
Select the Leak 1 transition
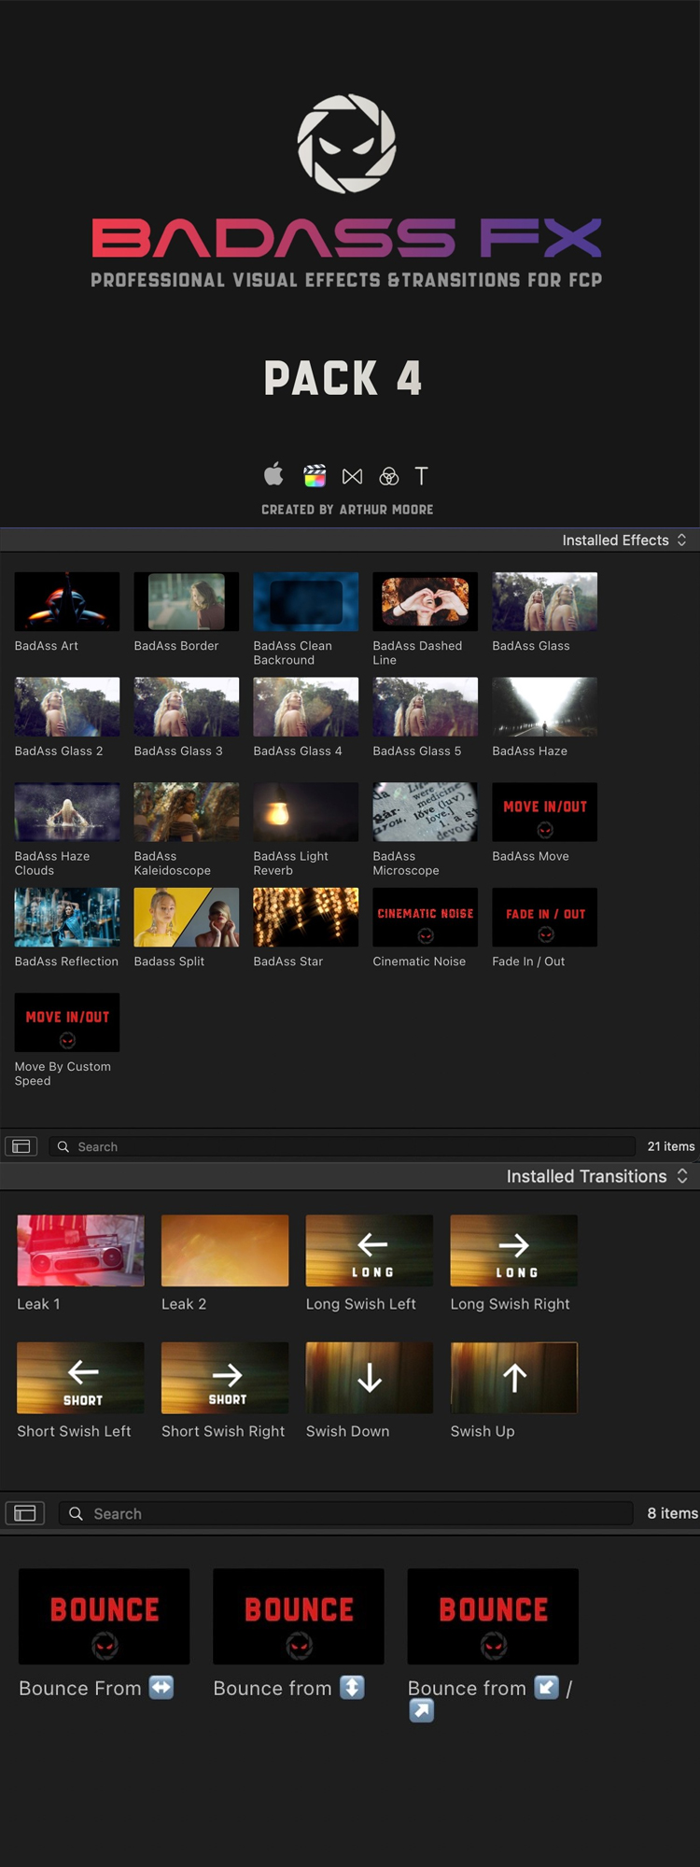click(80, 1251)
